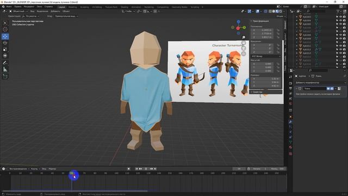Select the Select Box tool
The height and width of the screenshot is (196, 348).
coord(5,23)
